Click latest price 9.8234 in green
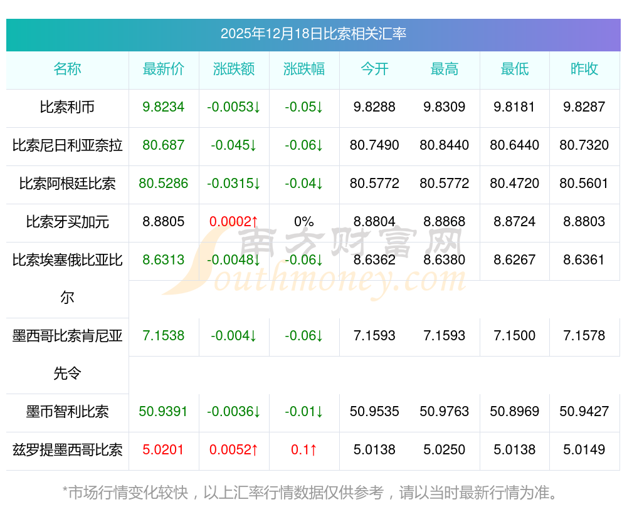The image size is (627, 512). click(164, 107)
